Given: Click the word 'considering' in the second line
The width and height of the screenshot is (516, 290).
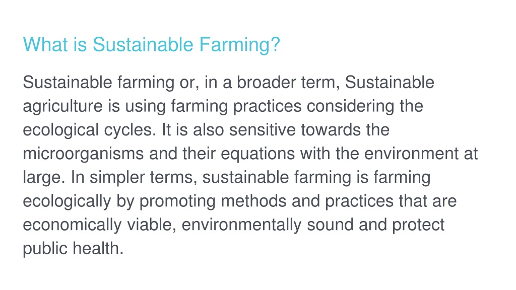Looking at the screenshot, I should 351,107.
